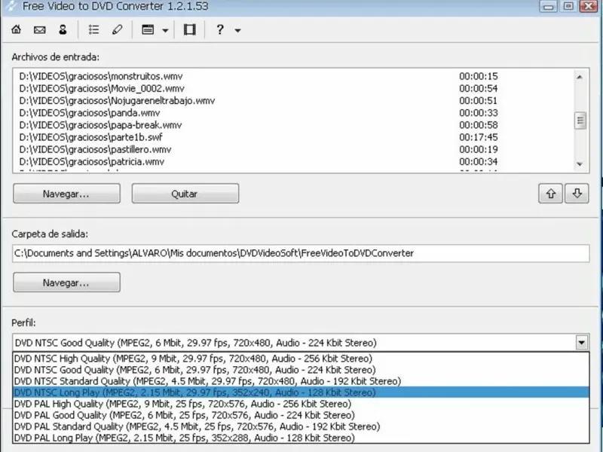The image size is (603, 452).
Task: Move selected file up with arrow button
Action: point(551,194)
